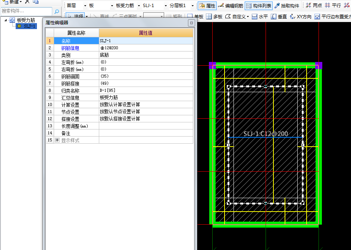This screenshot has height=250, width=351.
Task: Click the 搭接设置 value 按默认搭接设置计算
Action: [146, 119]
